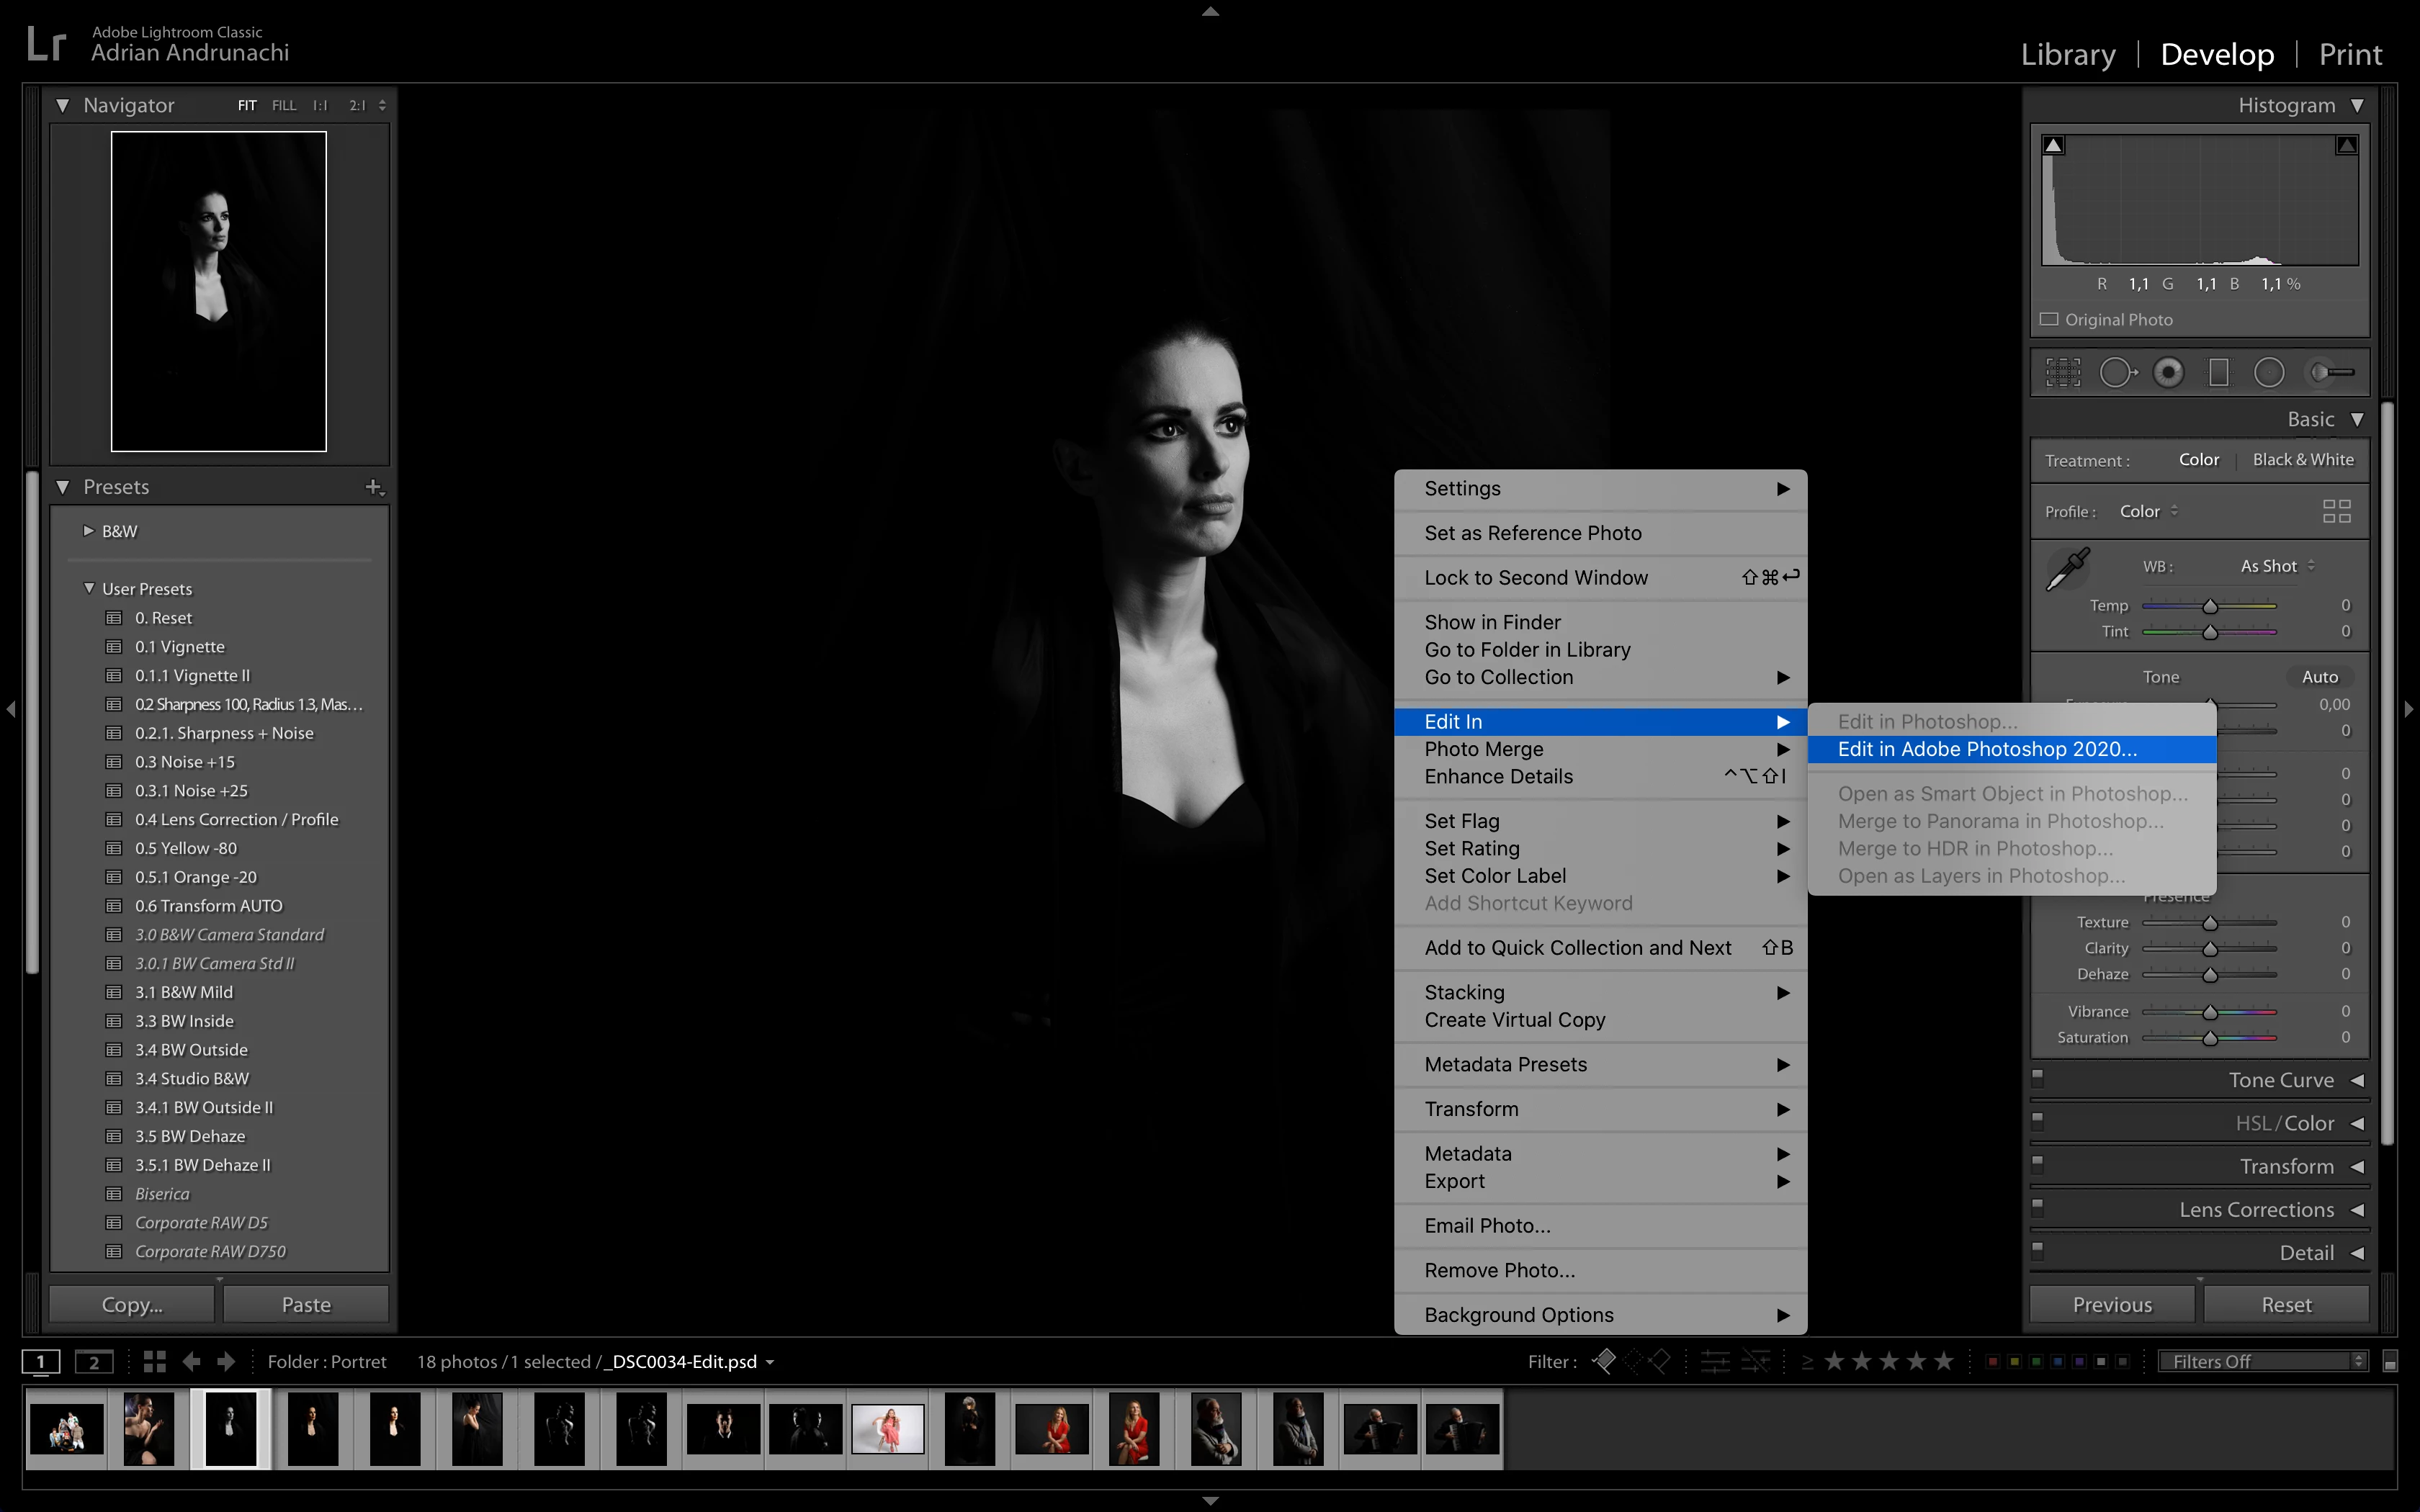This screenshot has width=2420, height=1512.
Task: Select the Graduated Filter tool
Action: pyautogui.click(x=2218, y=373)
